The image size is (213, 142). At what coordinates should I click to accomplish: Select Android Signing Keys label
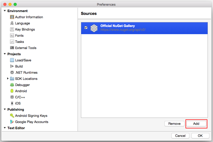pos(31,116)
